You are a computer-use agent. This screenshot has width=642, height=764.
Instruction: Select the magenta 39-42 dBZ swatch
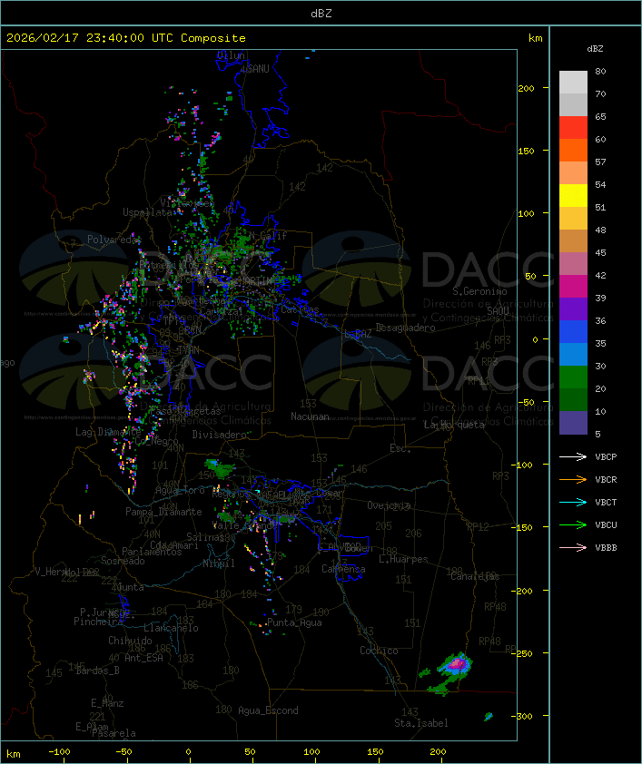[573, 286]
